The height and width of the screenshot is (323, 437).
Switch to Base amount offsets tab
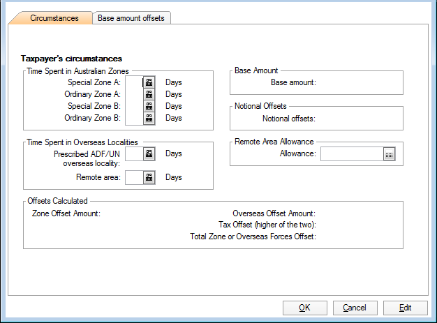pyautogui.click(x=131, y=17)
